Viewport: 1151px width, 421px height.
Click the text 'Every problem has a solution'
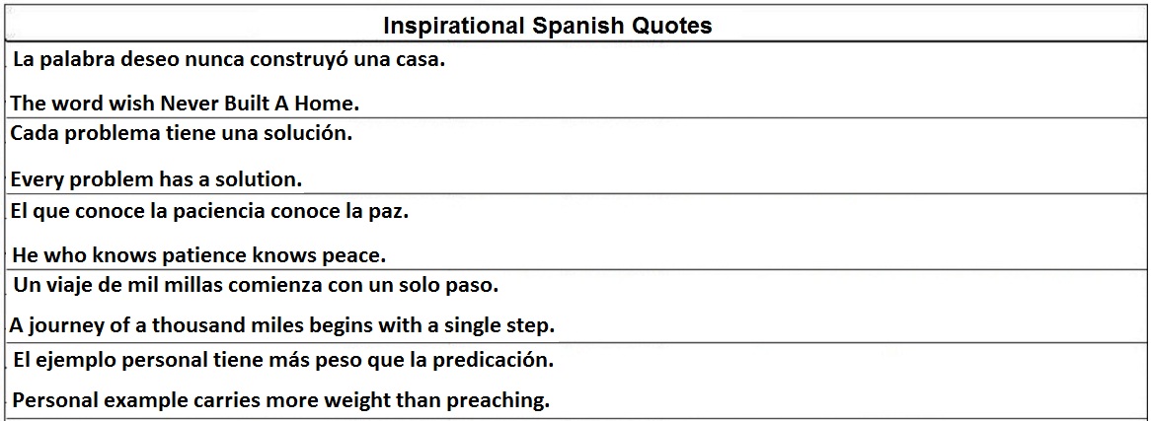point(156,179)
